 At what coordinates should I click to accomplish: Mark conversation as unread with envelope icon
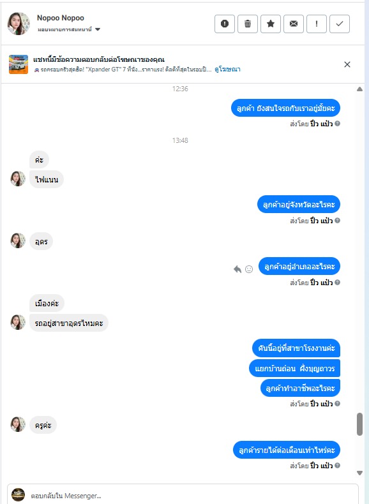point(294,24)
